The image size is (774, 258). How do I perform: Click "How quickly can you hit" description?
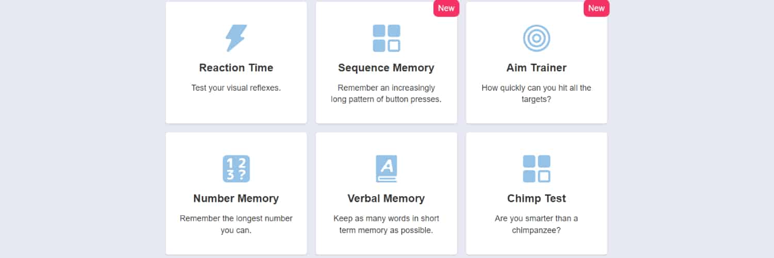[x=537, y=93]
